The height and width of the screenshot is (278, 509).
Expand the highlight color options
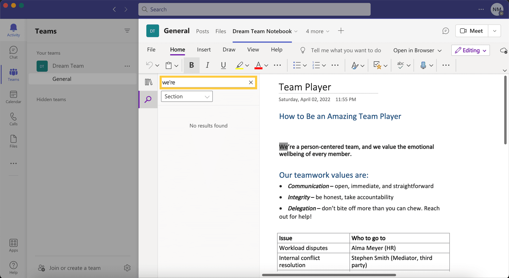[247, 65]
